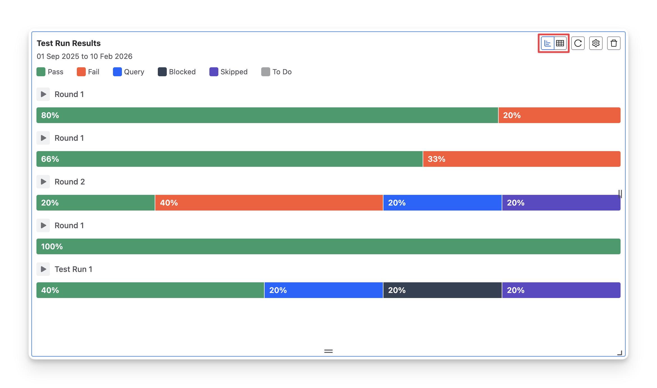Click the Pass legend green swatch
This screenshot has height=388, width=657.
coord(41,72)
